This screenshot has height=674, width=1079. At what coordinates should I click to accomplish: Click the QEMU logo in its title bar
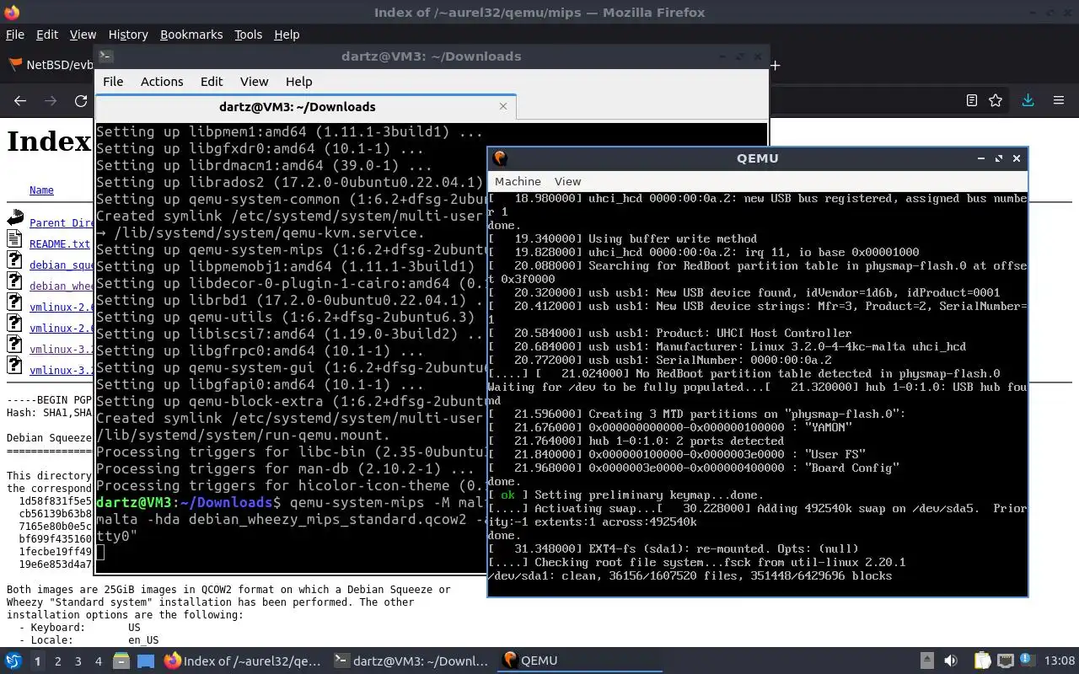click(x=500, y=158)
